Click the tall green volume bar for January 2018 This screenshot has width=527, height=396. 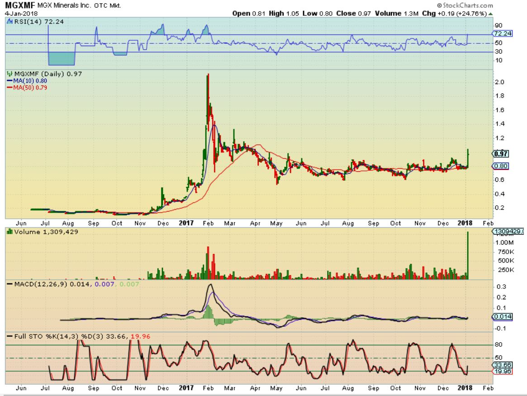467,255
